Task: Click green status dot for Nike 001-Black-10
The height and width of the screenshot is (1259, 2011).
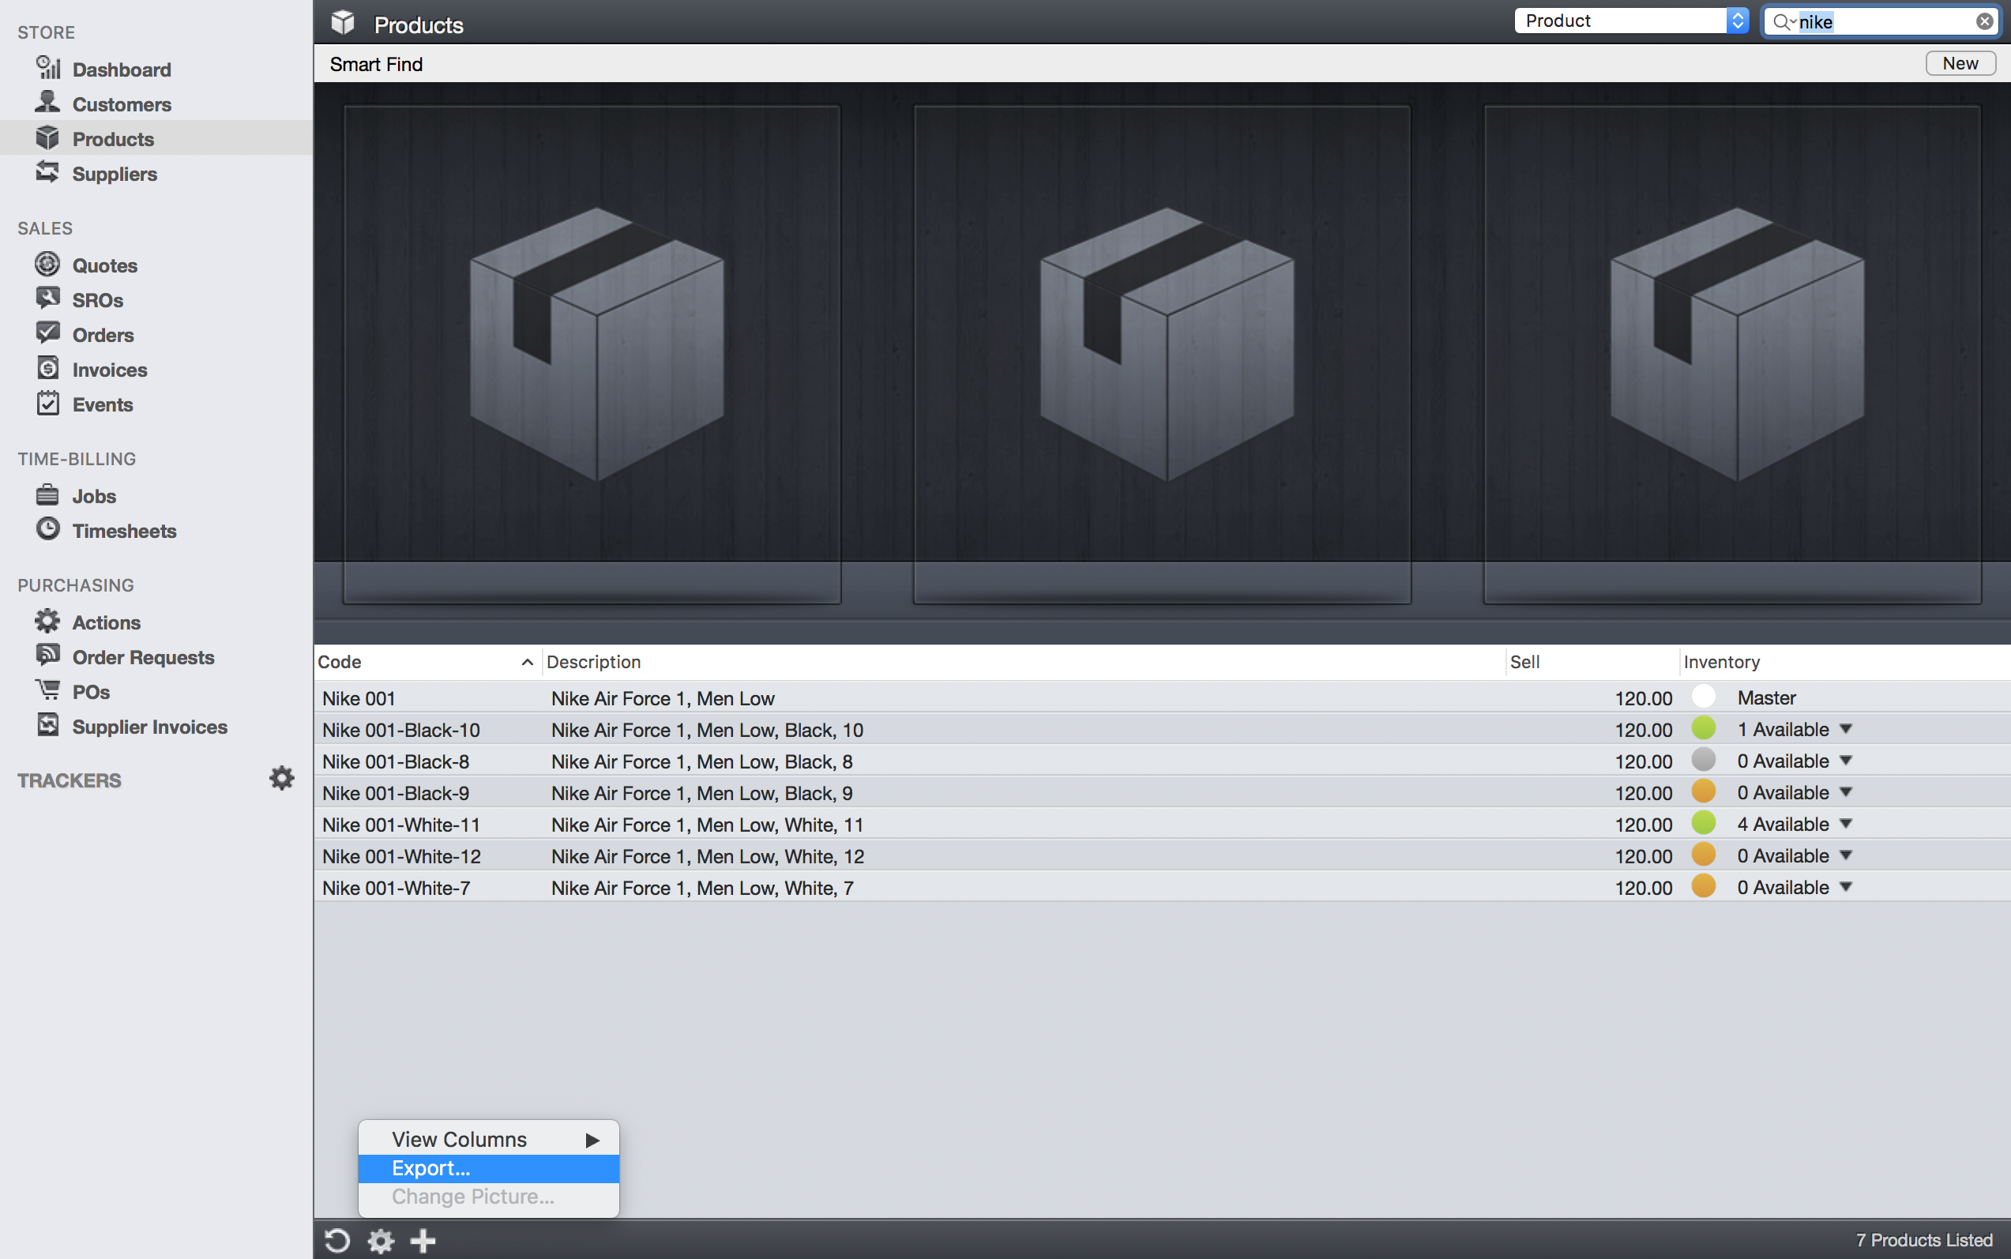Action: coord(1704,727)
